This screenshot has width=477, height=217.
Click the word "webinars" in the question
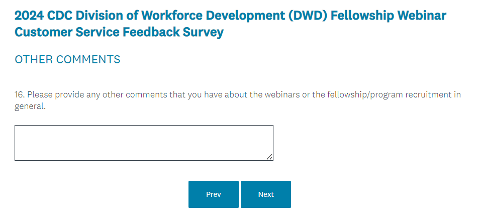point(271,95)
